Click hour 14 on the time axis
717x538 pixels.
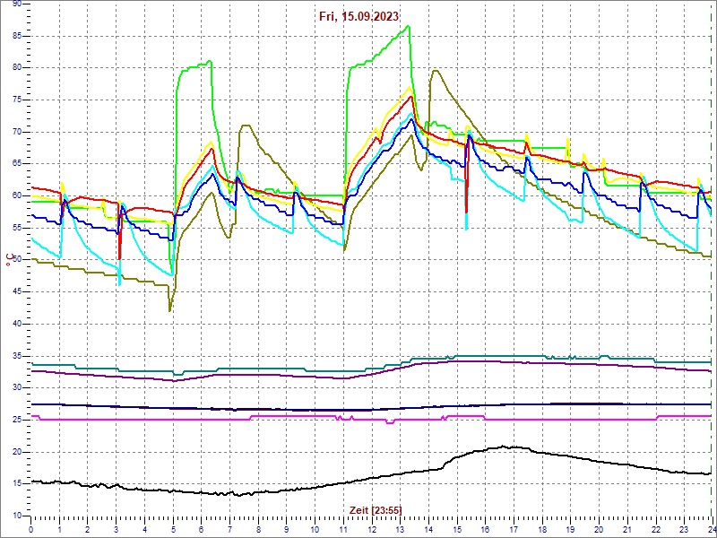[428, 528]
